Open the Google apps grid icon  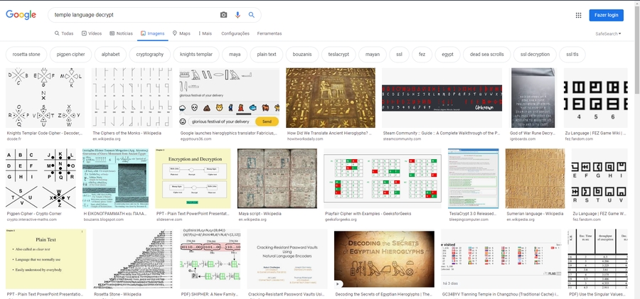point(579,15)
